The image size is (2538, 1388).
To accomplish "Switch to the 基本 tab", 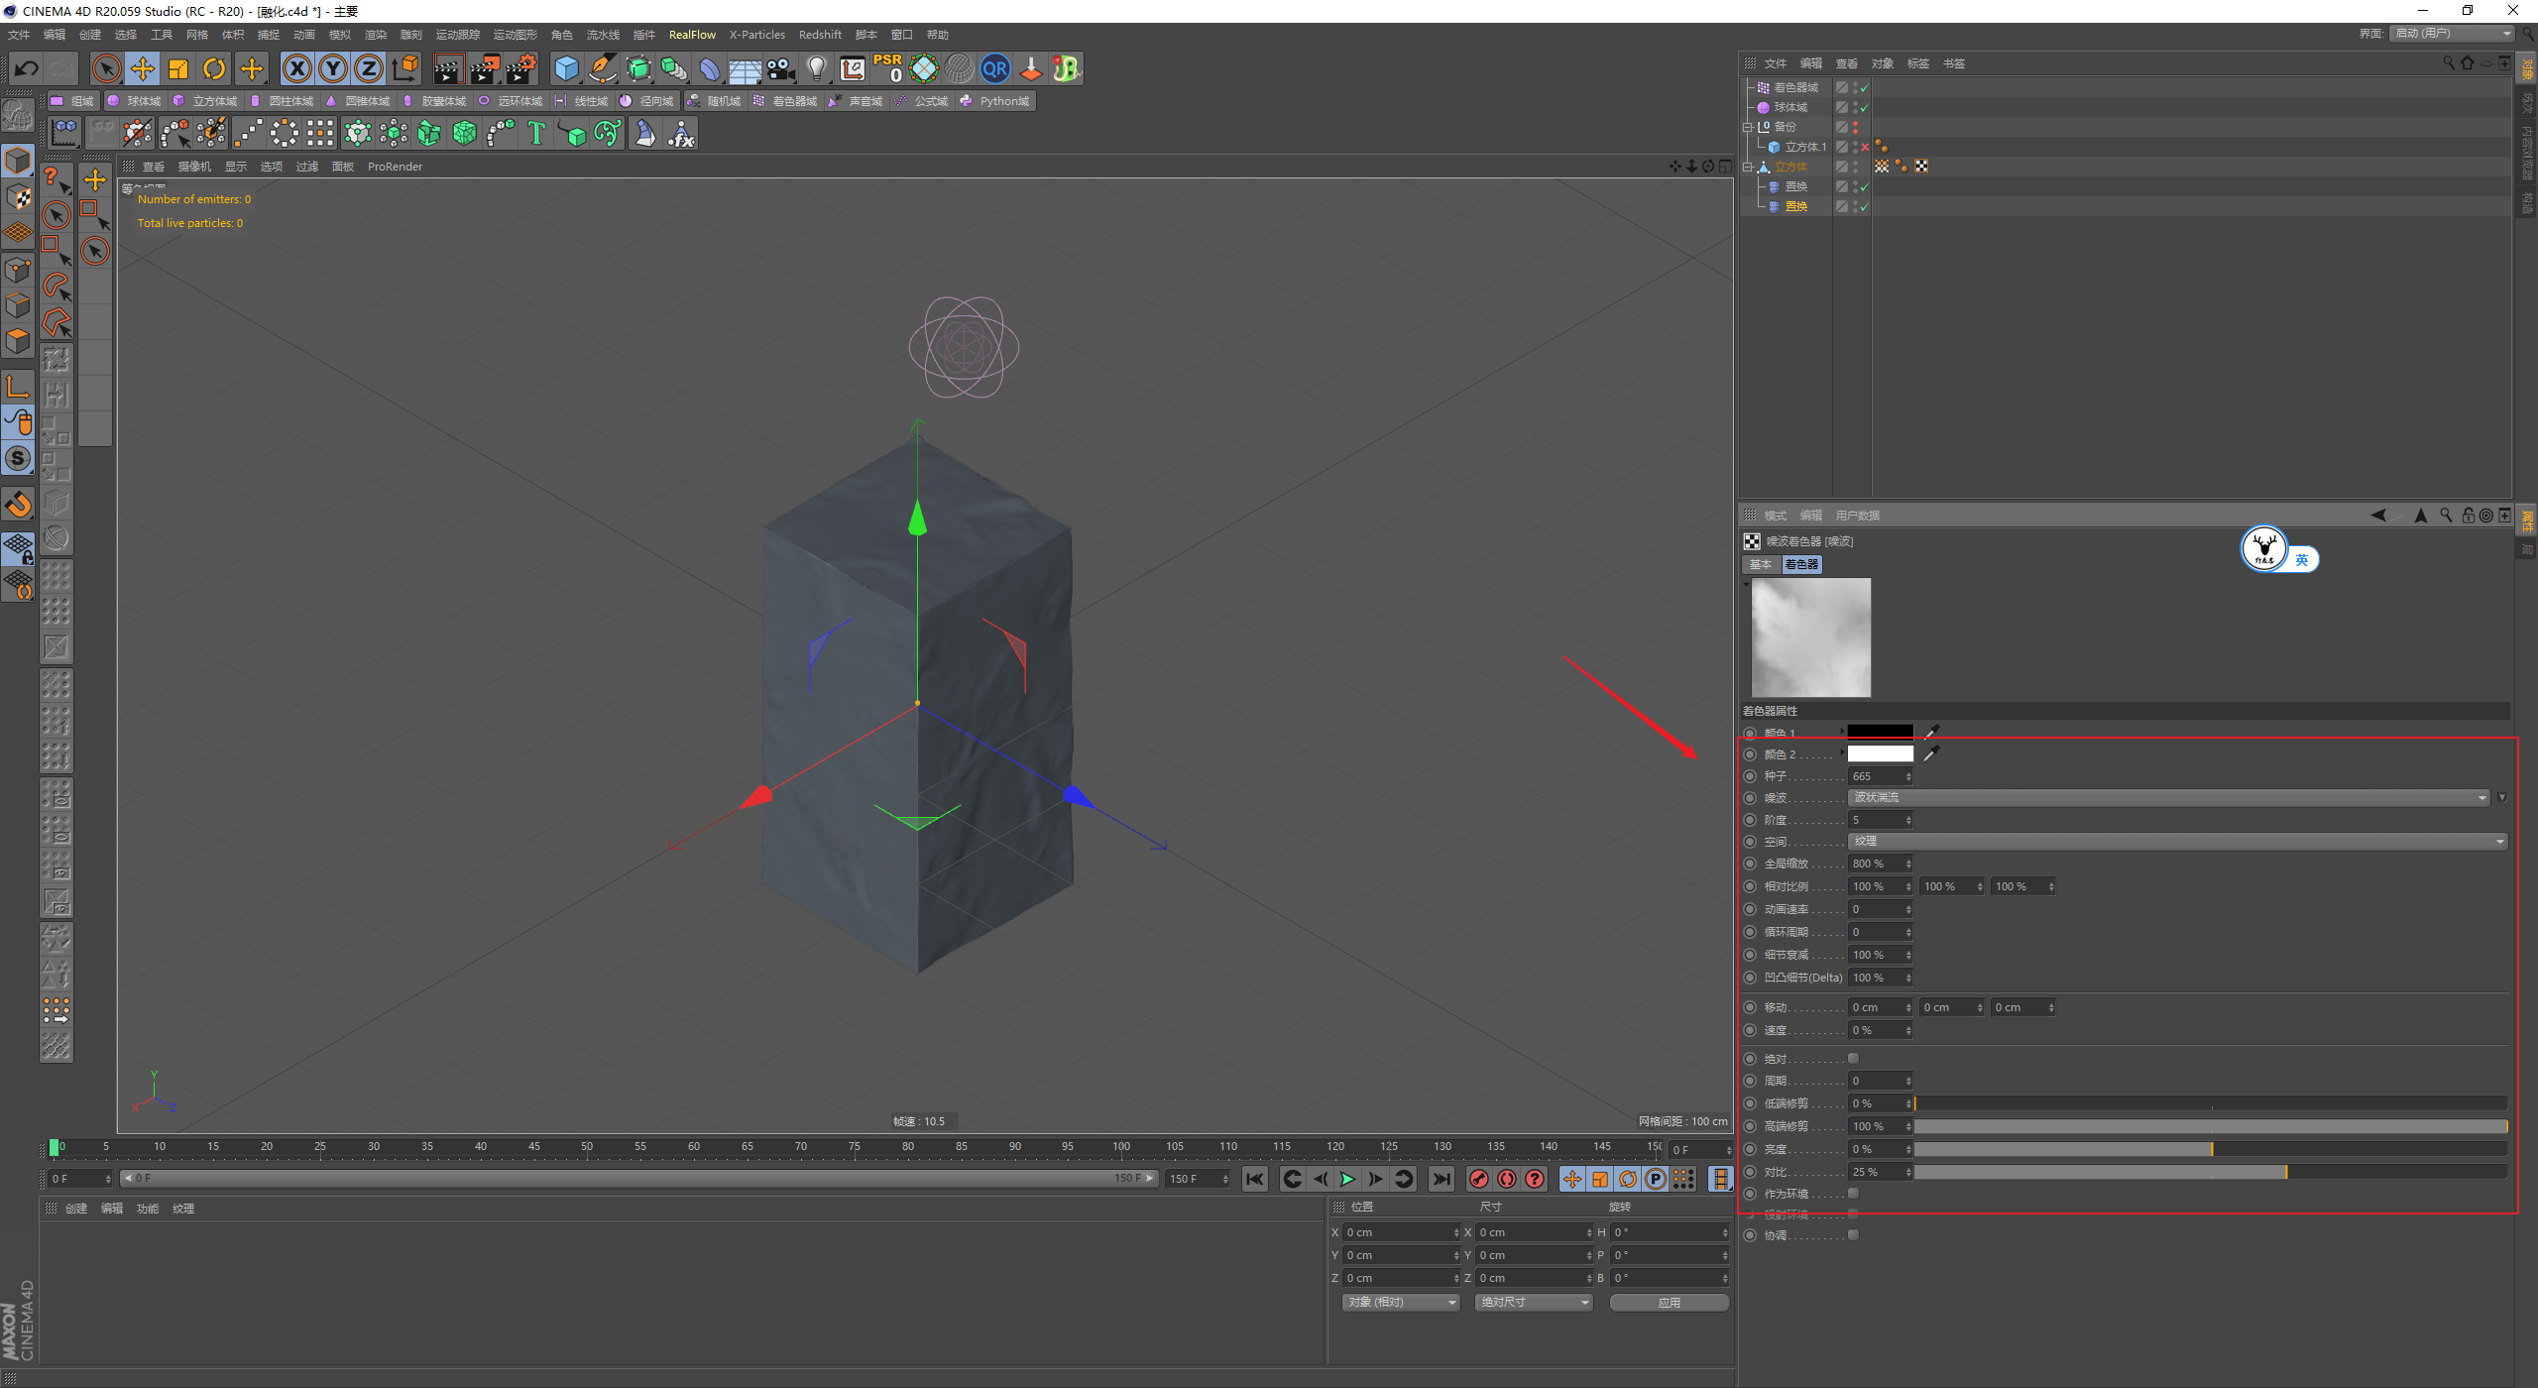I will point(1760,564).
